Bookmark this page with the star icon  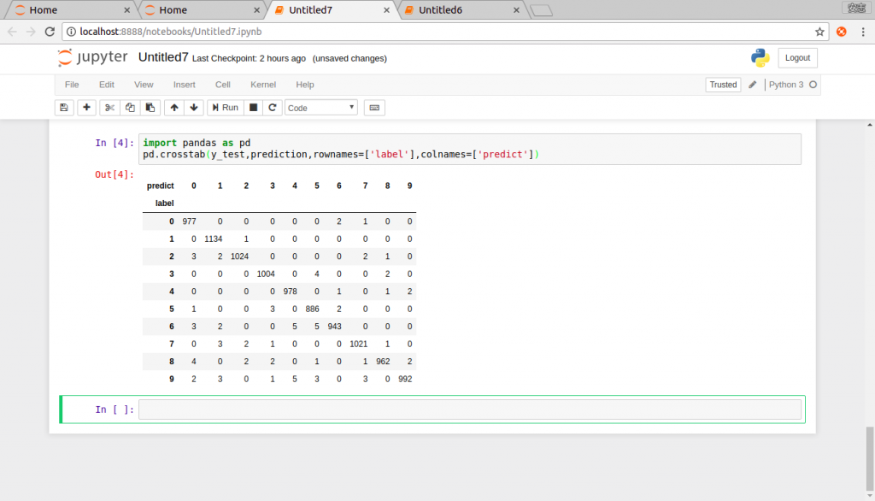pyautogui.click(x=819, y=32)
